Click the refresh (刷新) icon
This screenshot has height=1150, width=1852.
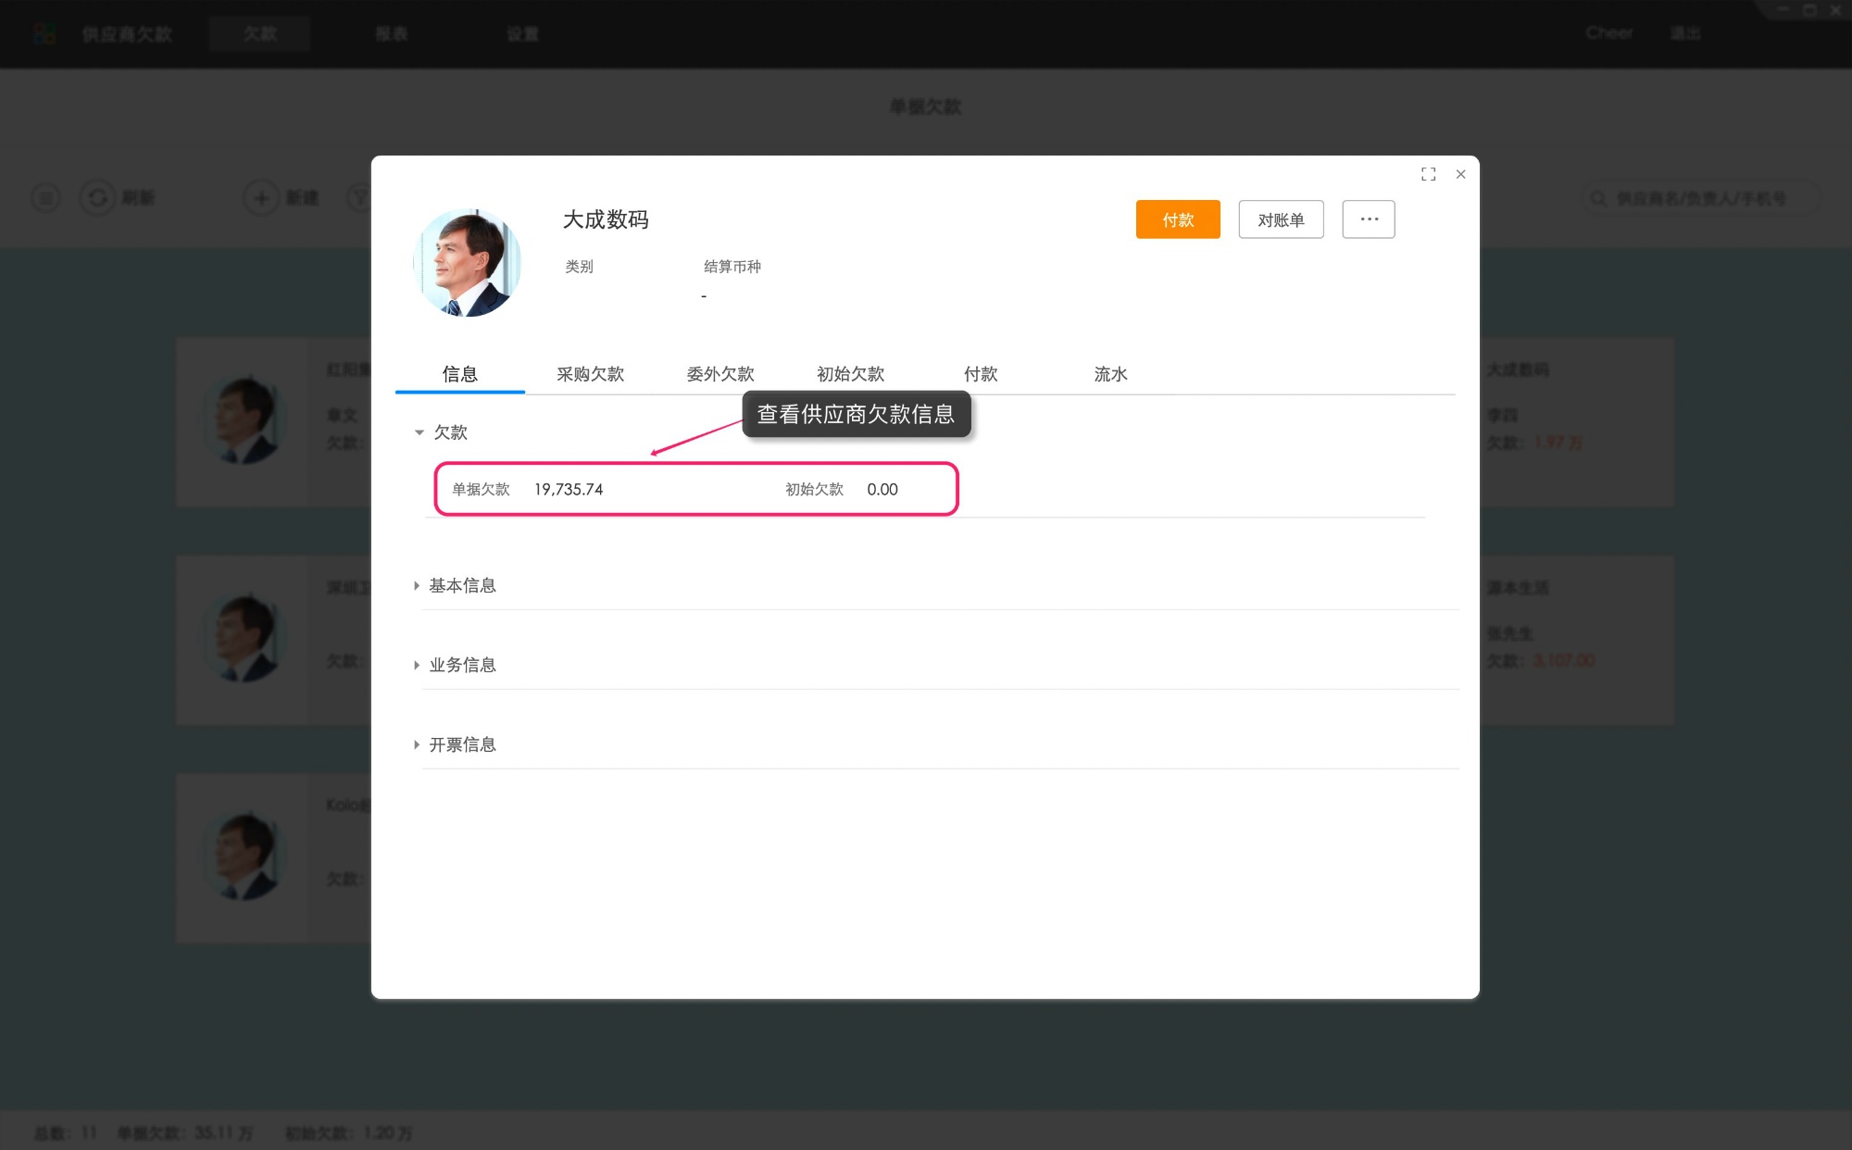pyautogui.click(x=98, y=197)
